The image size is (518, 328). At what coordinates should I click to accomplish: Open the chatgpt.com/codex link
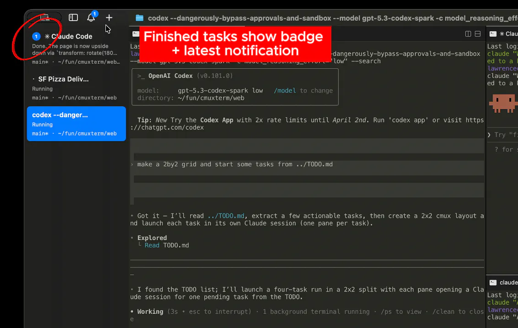(x=167, y=127)
